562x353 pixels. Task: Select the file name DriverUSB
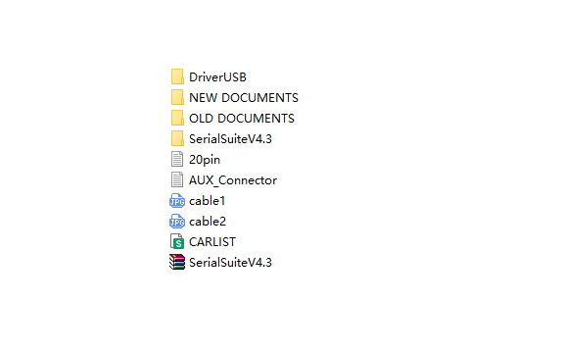217,77
